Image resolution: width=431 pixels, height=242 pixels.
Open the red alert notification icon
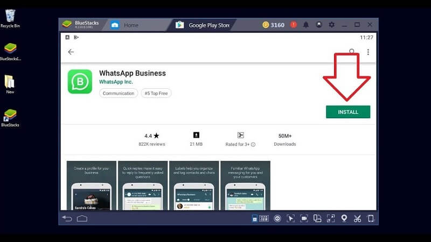click(x=294, y=25)
